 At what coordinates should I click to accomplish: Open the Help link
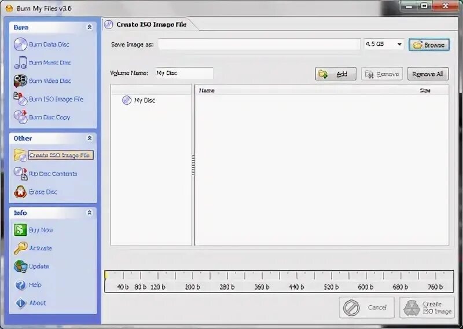35,285
